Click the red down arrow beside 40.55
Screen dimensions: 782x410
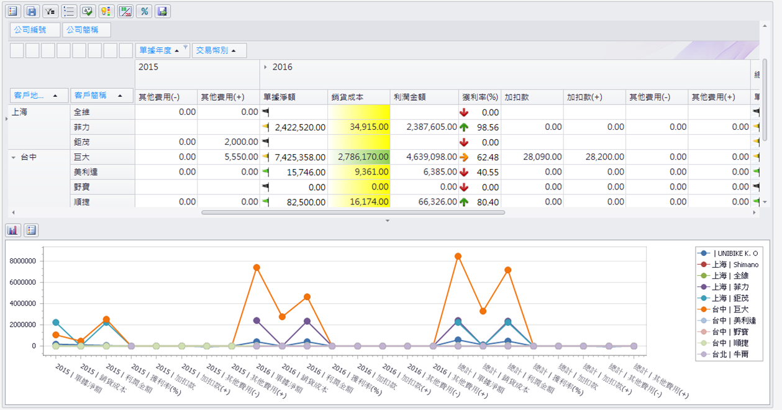coord(464,172)
